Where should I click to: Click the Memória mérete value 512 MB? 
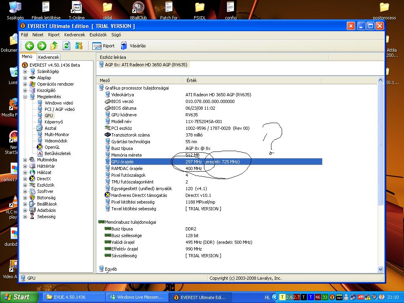point(193,155)
